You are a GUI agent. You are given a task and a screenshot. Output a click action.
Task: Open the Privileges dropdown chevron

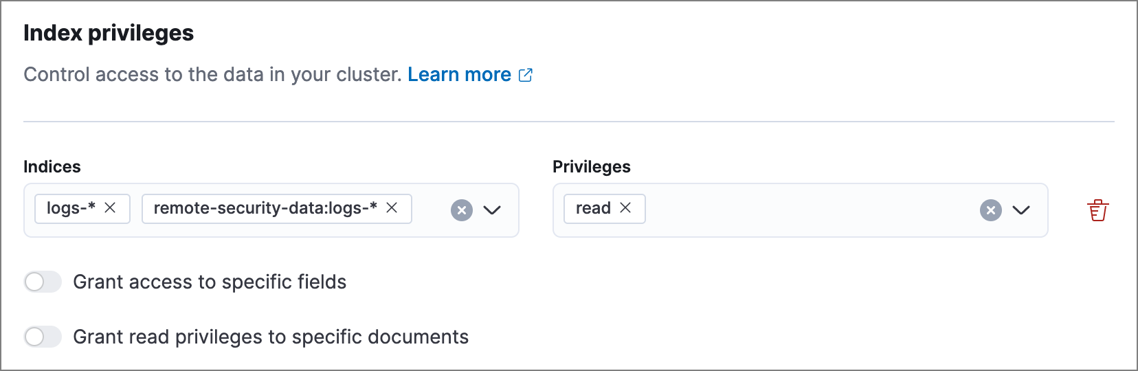pos(1021,210)
